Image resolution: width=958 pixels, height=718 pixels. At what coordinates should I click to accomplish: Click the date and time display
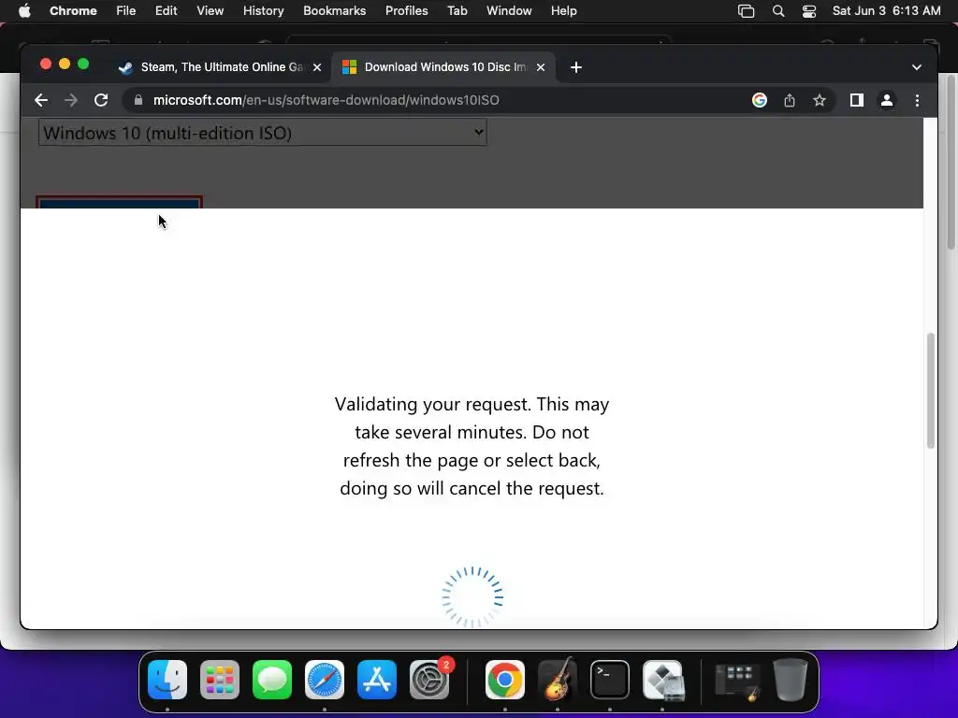click(887, 11)
